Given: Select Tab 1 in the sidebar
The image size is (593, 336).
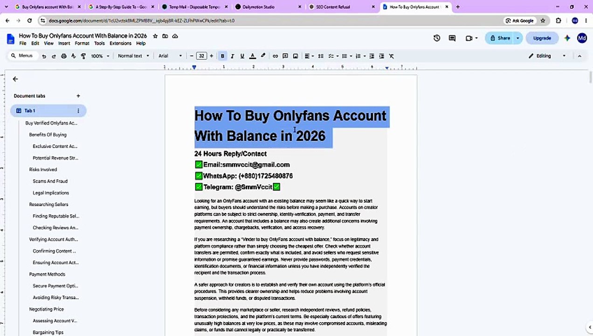Looking at the screenshot, I should tap(48, 111).
